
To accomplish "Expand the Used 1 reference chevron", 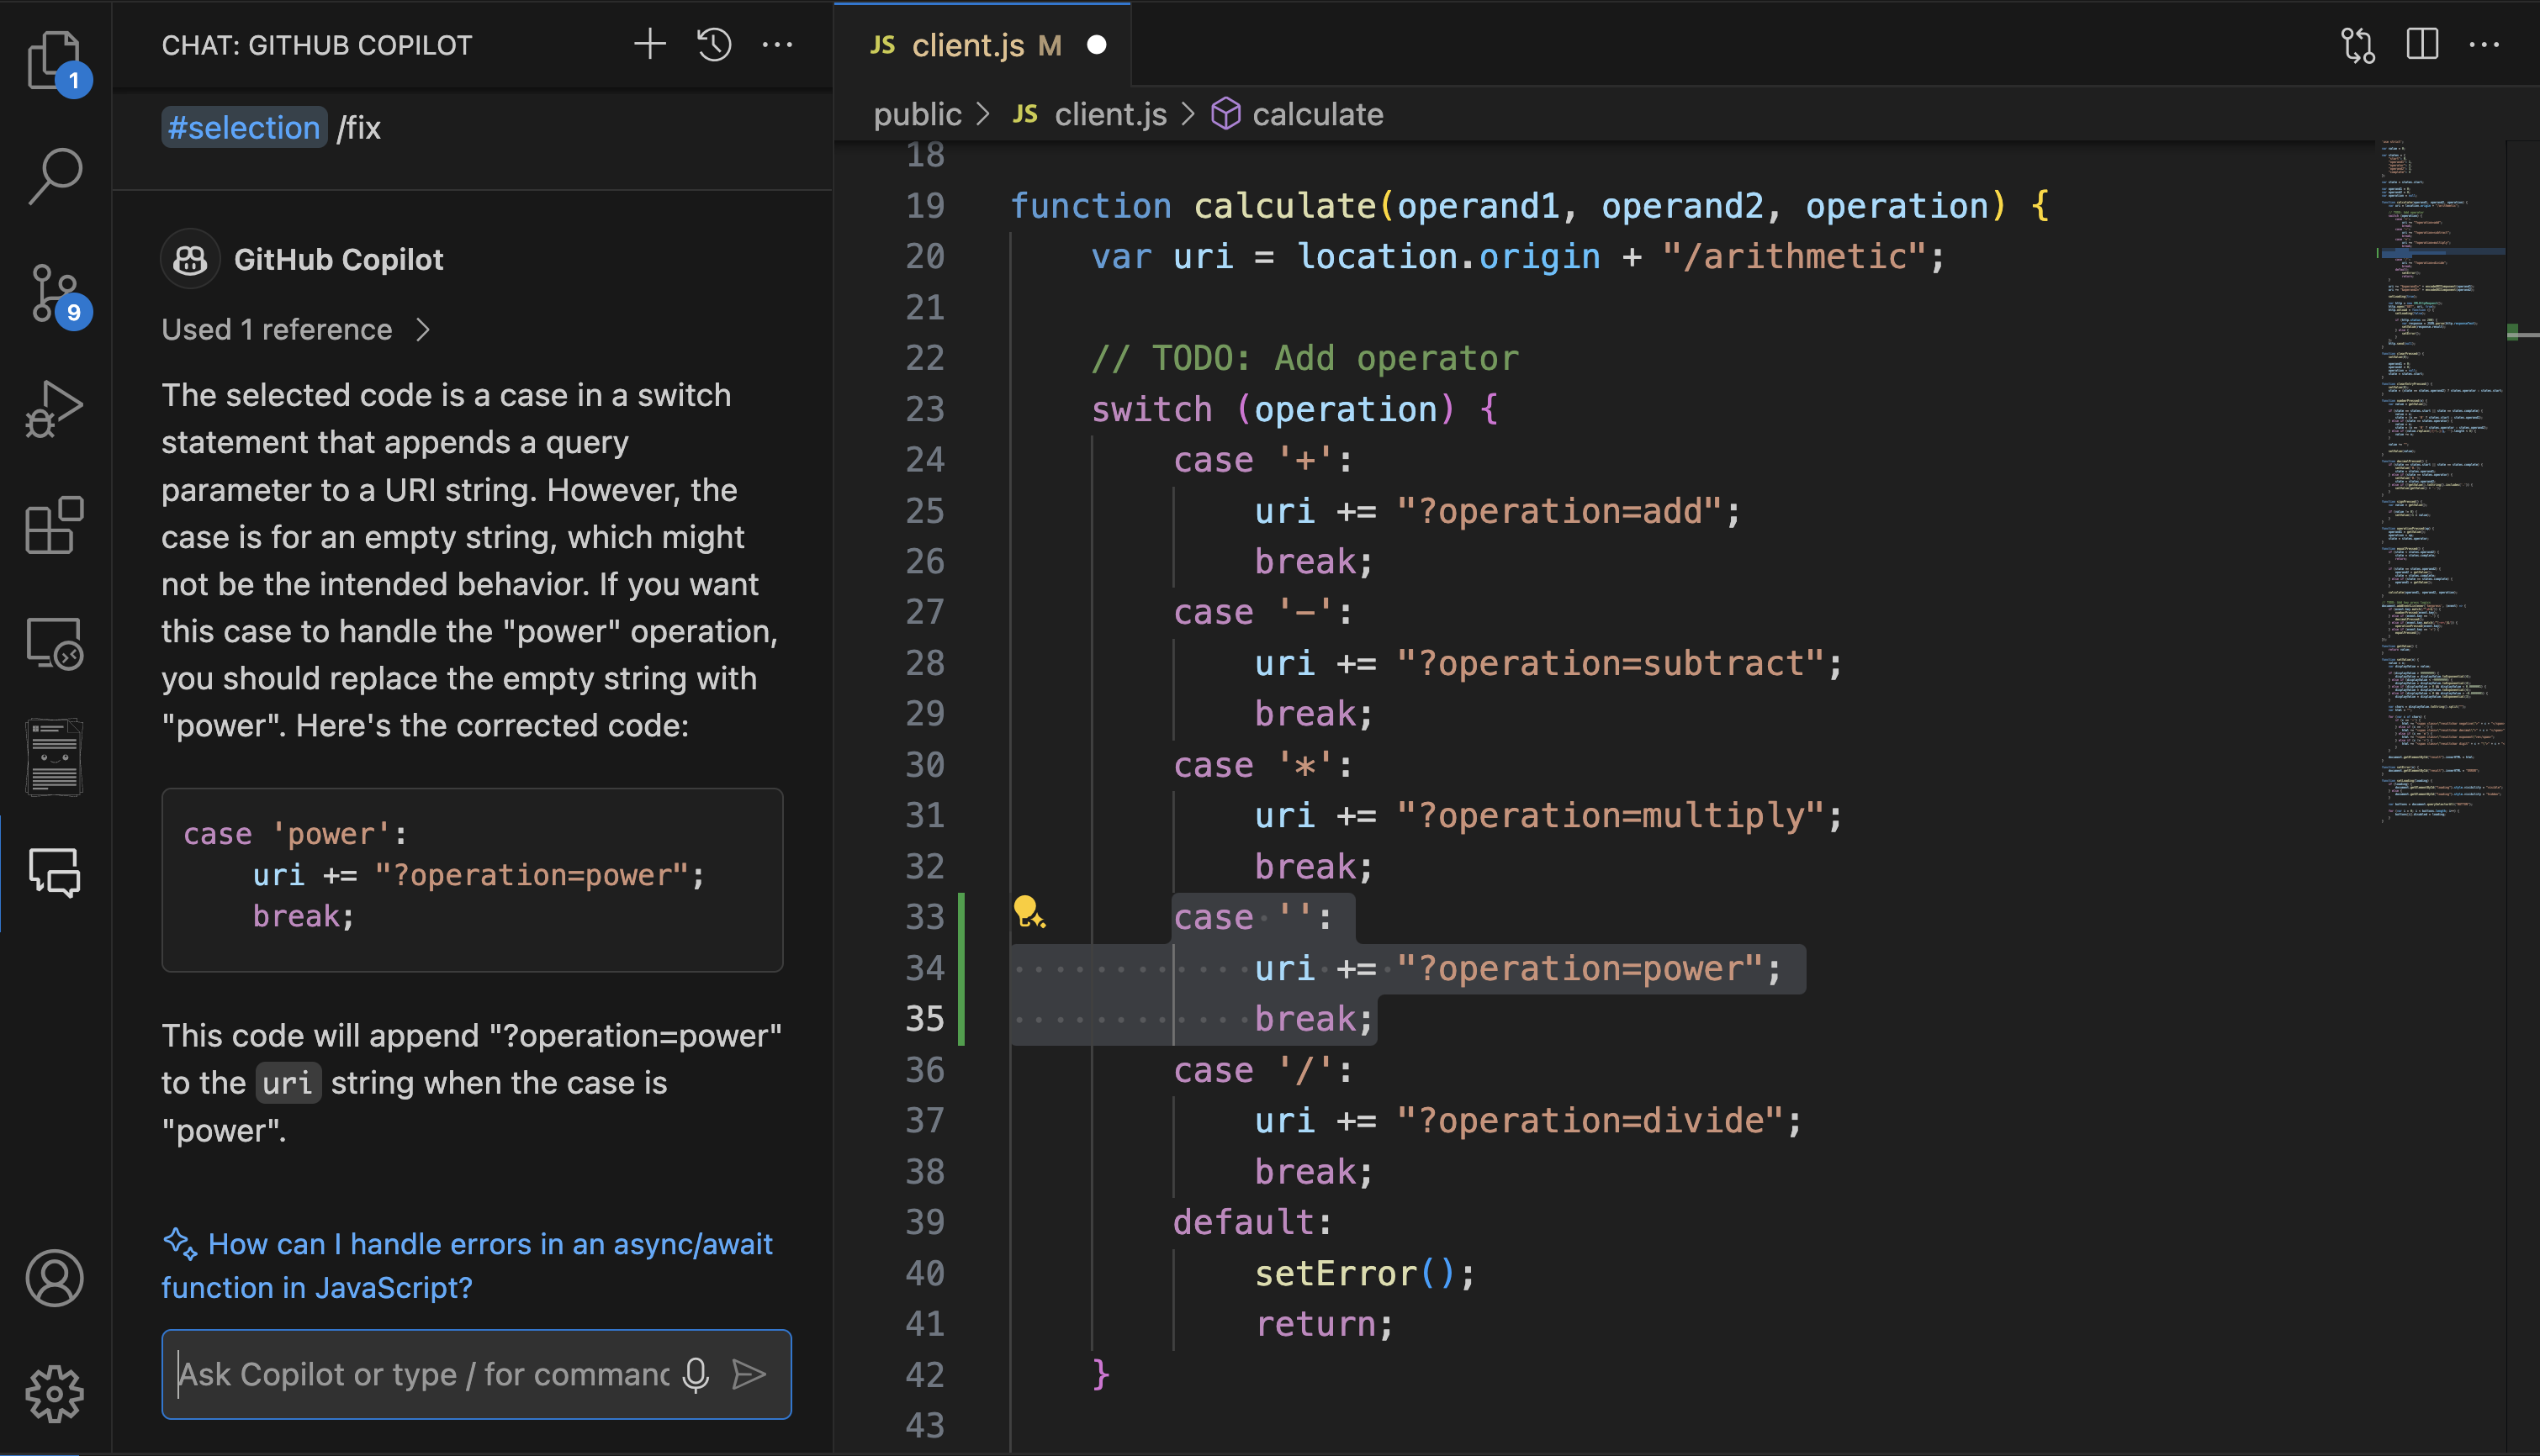I will coord(423,330).
